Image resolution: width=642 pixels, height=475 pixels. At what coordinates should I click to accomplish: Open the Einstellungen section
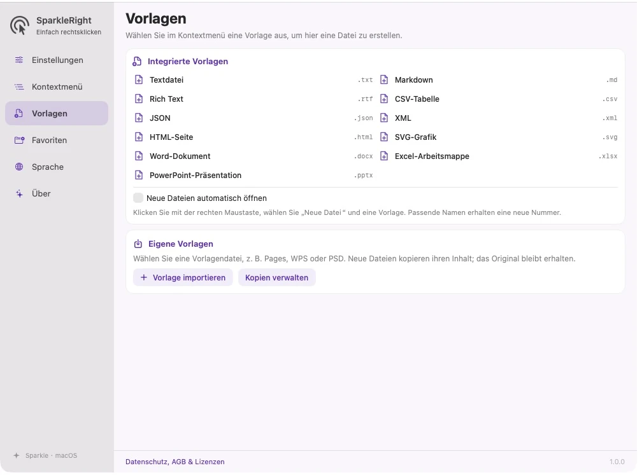(x=57, y=60)
